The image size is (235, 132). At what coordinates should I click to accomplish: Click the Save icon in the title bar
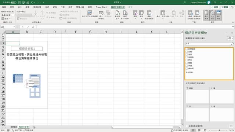tap(19, 3)
